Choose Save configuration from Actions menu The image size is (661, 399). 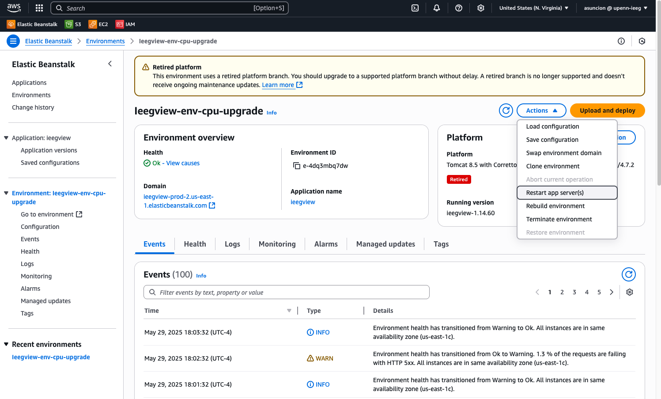[567, 140]
